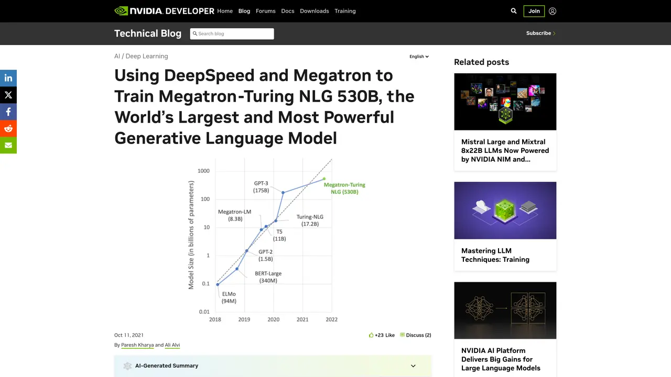
Task: Open author Paresh Kharya's page
Action: tap(137, 345)
